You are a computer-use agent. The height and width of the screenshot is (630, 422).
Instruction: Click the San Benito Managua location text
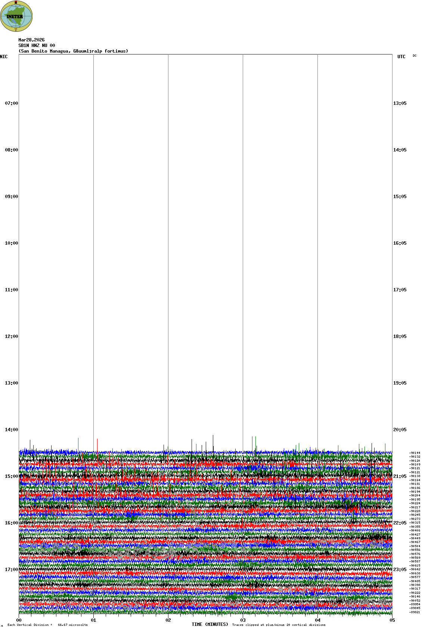73,51
